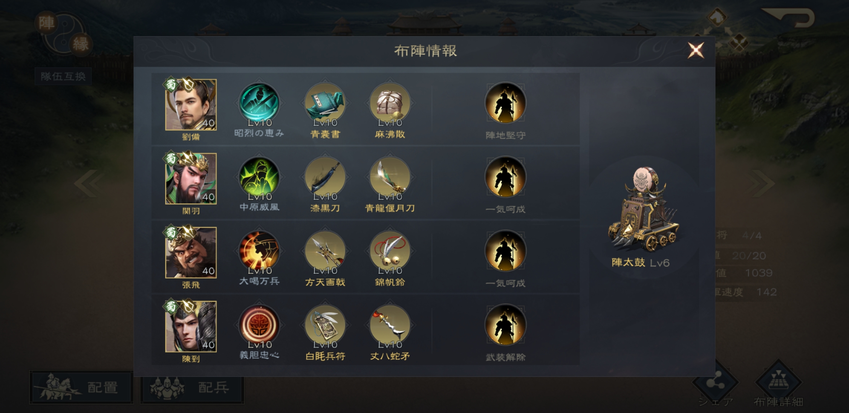The height and width of the screenshot is (413, 849).
Task: Tap the 武装解除 tactic icon
Action: point(505,325)
